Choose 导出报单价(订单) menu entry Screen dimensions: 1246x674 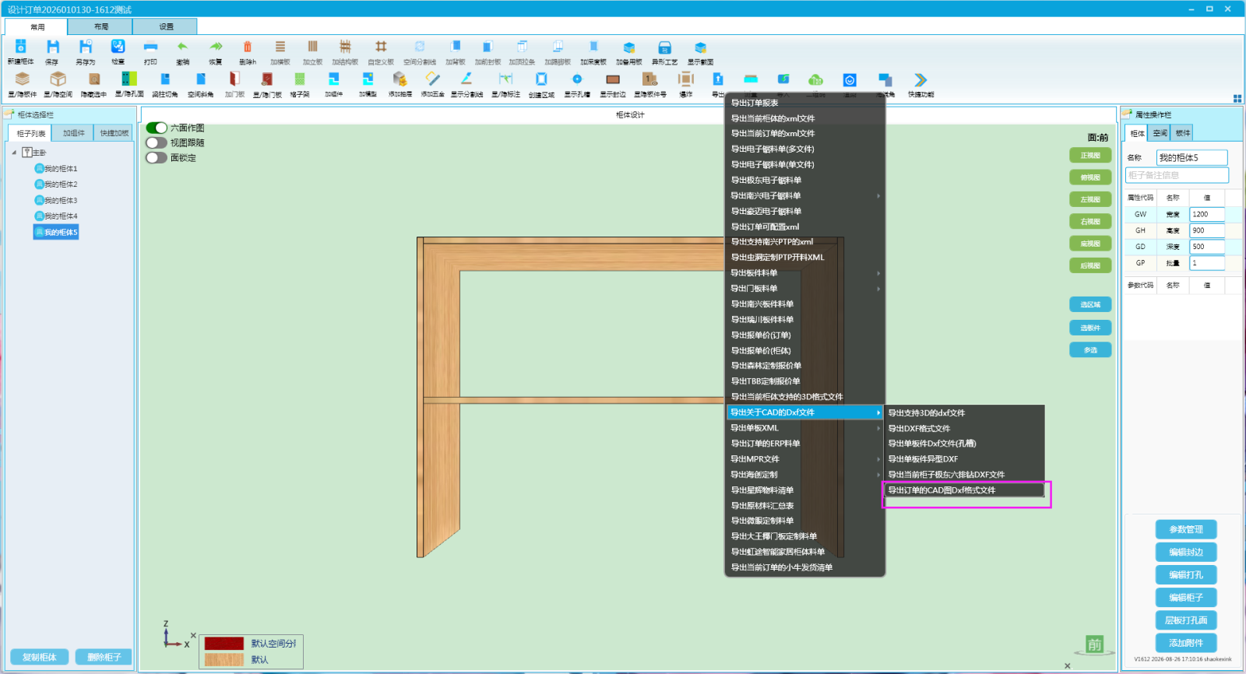coord(805,335)
